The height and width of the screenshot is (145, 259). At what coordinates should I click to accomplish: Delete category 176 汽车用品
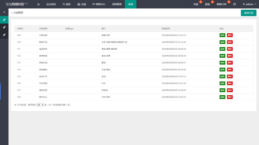[230, 83]
